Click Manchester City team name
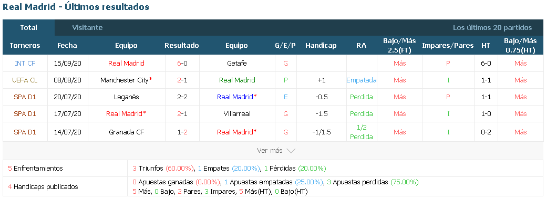Screen dimensions: 546x199 (125, 80)
